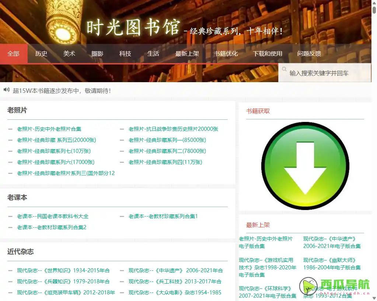Click the search keyword input field

click(x=324, y=73)
